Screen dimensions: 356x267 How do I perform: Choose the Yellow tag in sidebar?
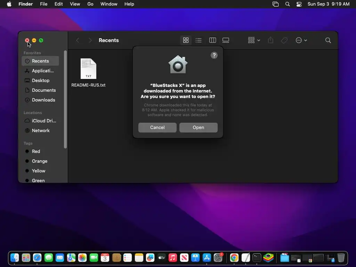coord(40,171)
